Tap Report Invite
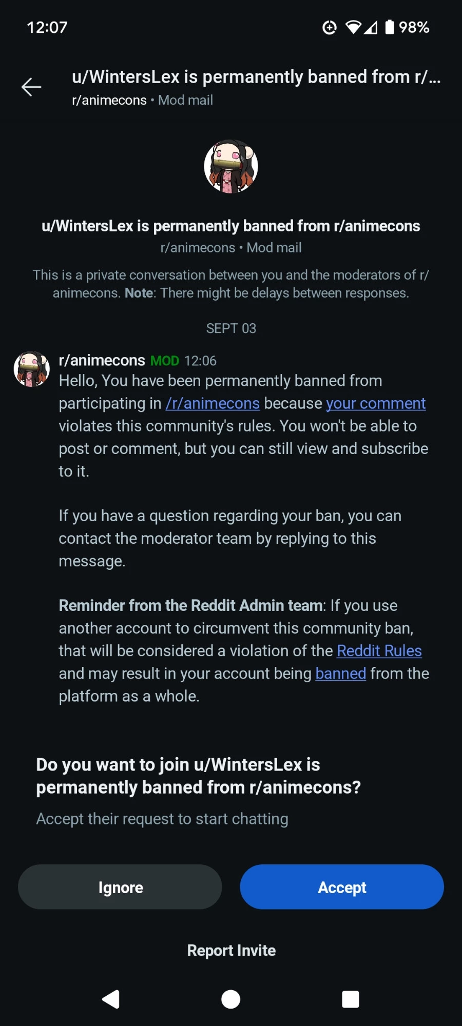 click(231, 951)
